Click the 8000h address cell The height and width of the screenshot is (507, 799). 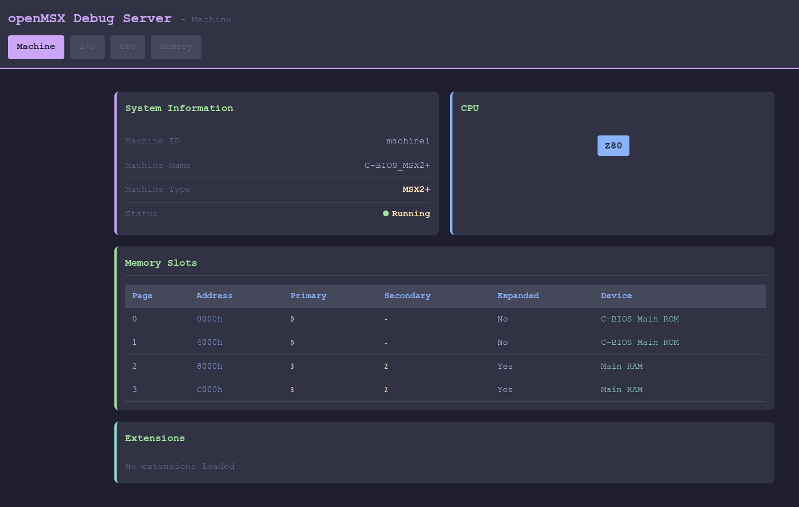tap(209, 366)
